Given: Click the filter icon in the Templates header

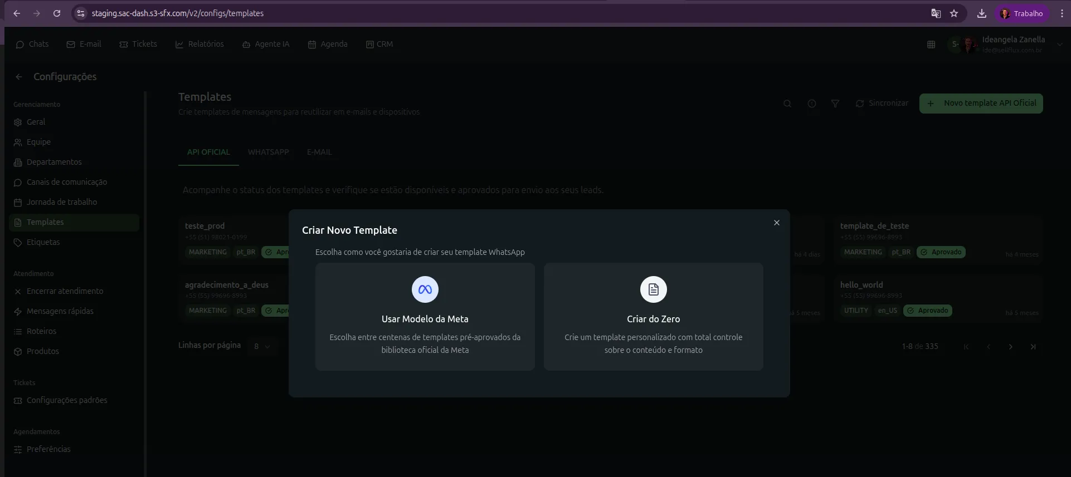Looking at the screenshot, I should tap(835, 104).
